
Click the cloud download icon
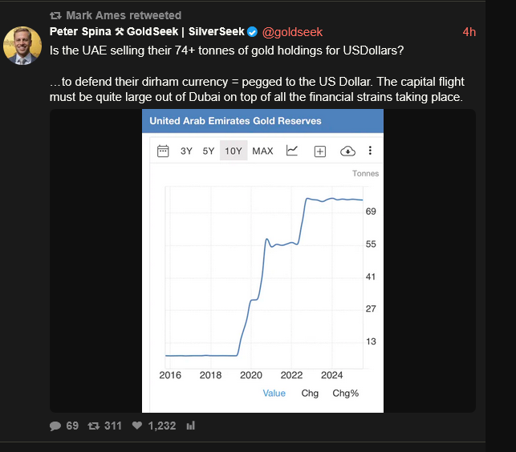pyautogui.click(x=347, y=151)
